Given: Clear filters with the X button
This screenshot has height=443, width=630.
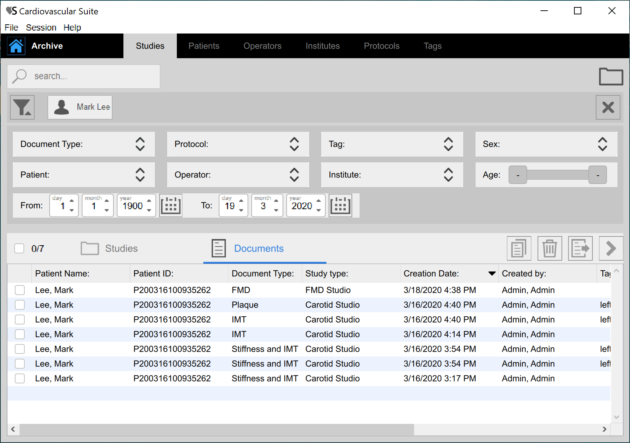Looking at the screenshot, I should point(608,108).
